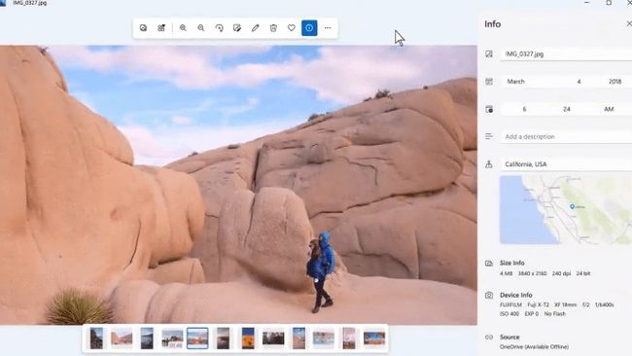Zoom in on the photo
Screen dimensions: 632x356
183,28
